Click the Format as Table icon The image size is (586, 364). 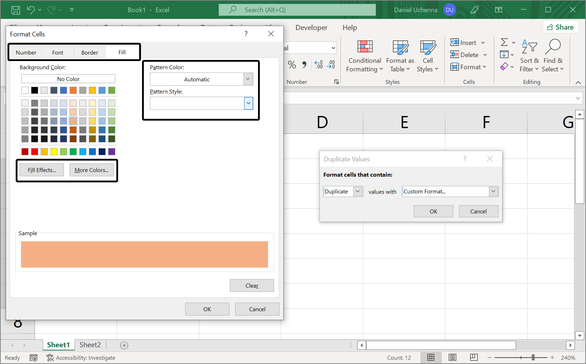coord(400,47)
